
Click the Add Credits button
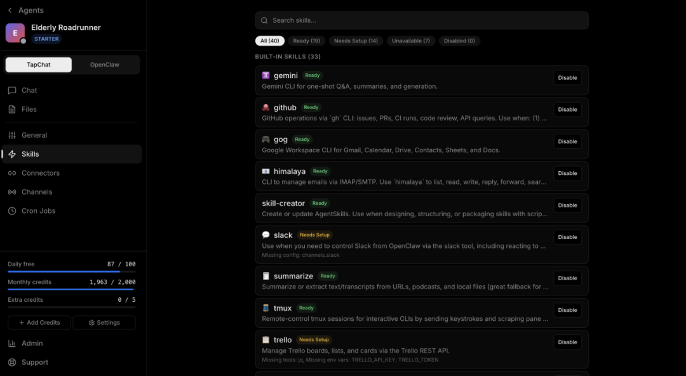(x=39, y=323)
